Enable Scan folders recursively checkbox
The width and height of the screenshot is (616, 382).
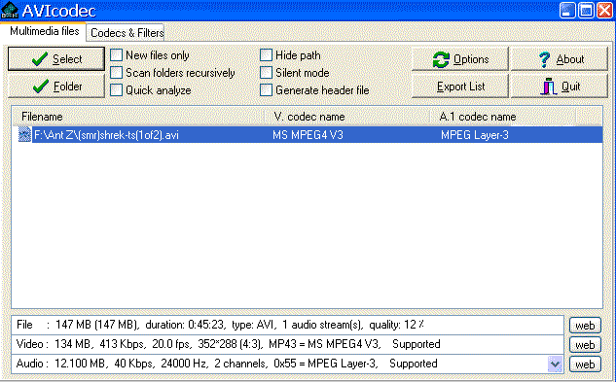pyautogui.click(x=116, y=73)
